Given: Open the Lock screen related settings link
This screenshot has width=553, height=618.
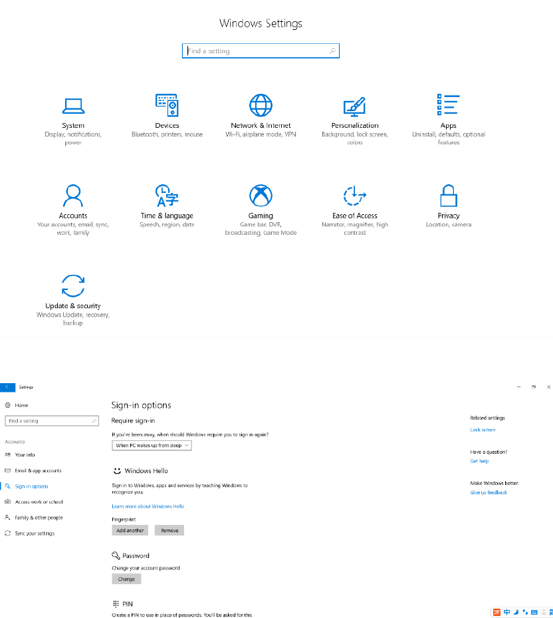Looking at the screenshot, I should click(483, 430).
